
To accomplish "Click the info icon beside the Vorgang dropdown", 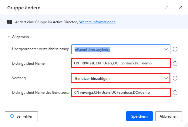I will 175,78.
